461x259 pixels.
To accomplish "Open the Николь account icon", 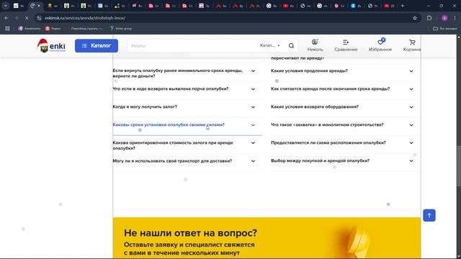I will [x=315, y=45].
